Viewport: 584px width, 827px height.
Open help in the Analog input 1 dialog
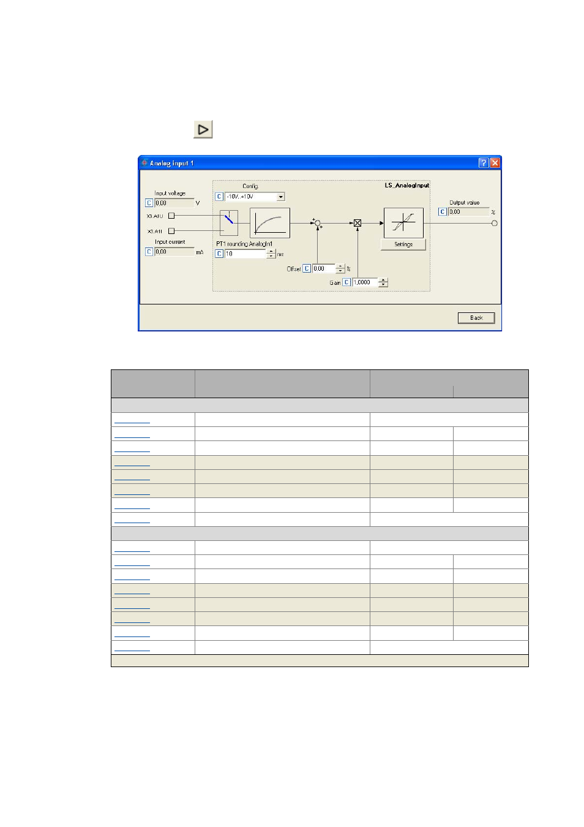tap(484, 163)
